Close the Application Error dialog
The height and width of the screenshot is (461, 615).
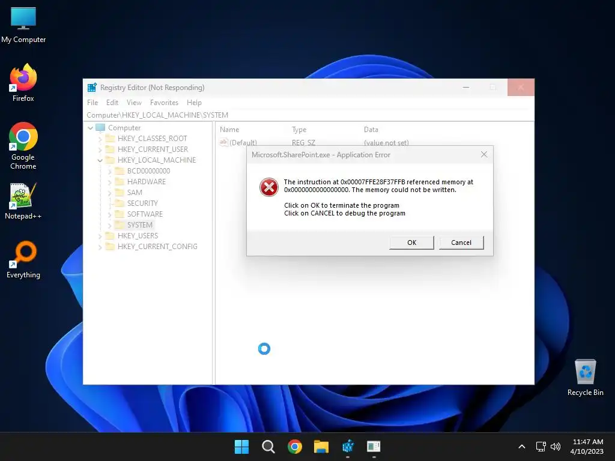[x=484, y=154]
